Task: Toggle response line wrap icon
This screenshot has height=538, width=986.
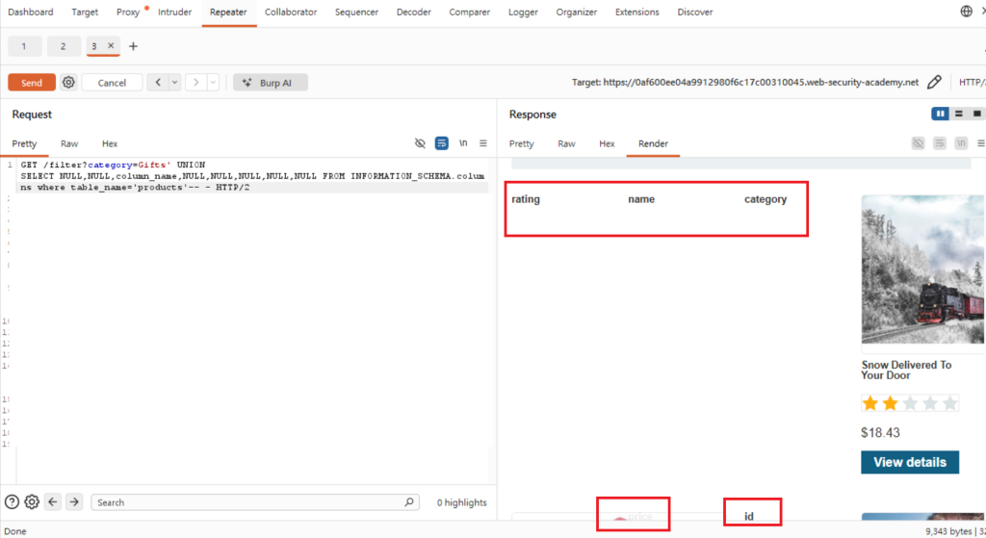Action: [940, 143]
